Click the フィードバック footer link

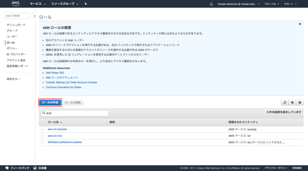[20, 168]
